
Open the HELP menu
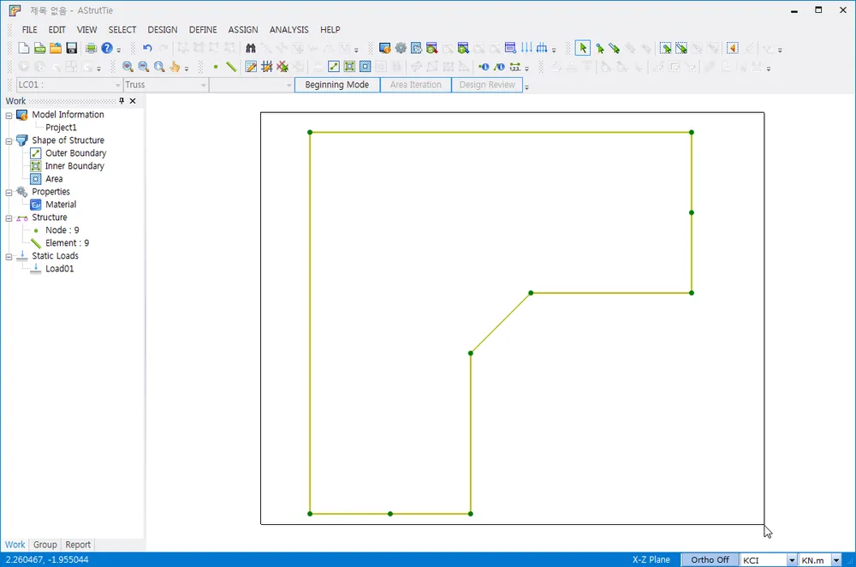330,29
